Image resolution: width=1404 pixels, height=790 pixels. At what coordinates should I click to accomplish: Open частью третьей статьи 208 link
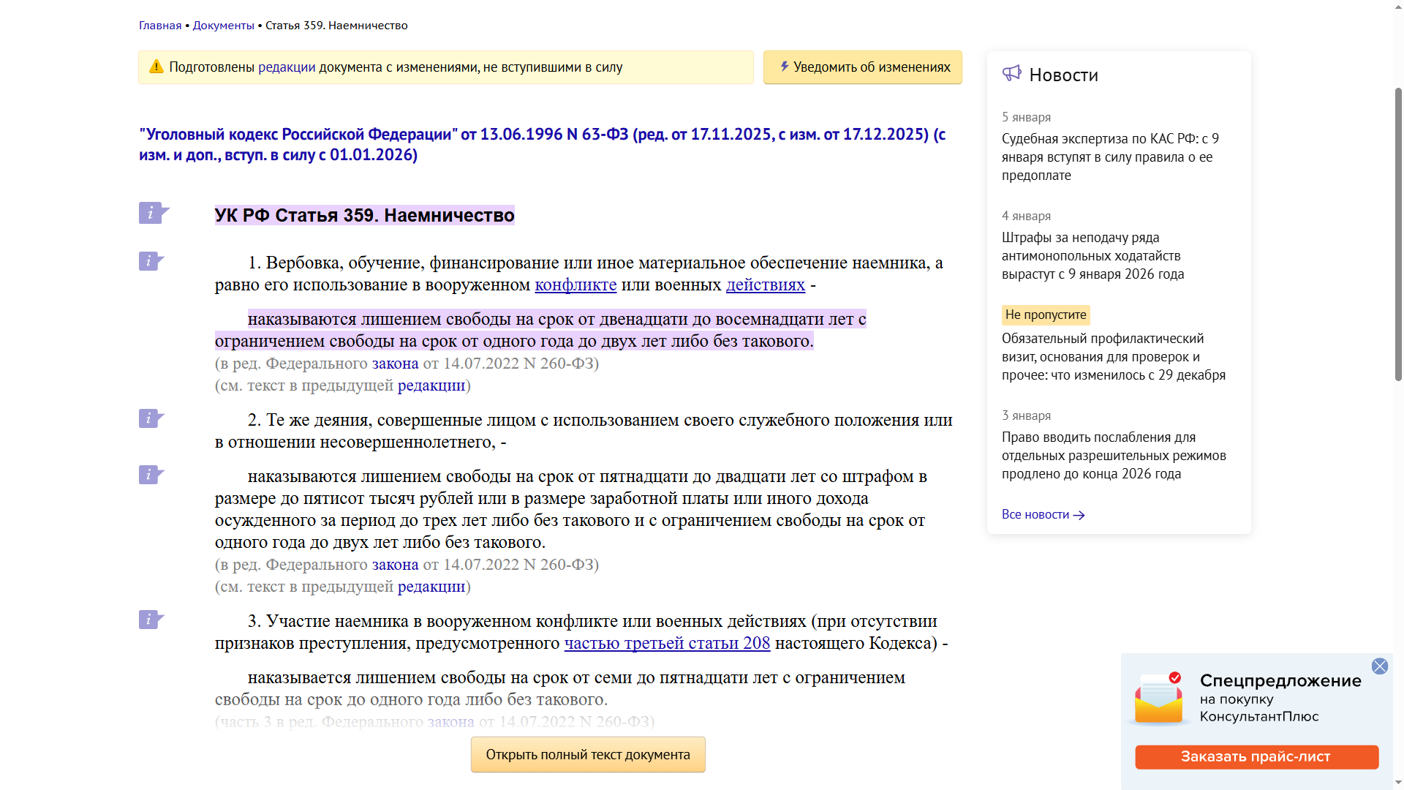[x=667, y=644]
